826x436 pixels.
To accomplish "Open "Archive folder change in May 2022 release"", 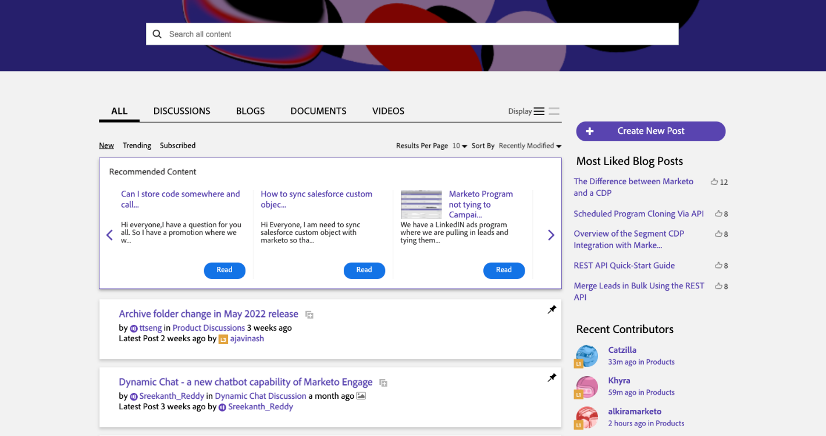I will point(209,314).
